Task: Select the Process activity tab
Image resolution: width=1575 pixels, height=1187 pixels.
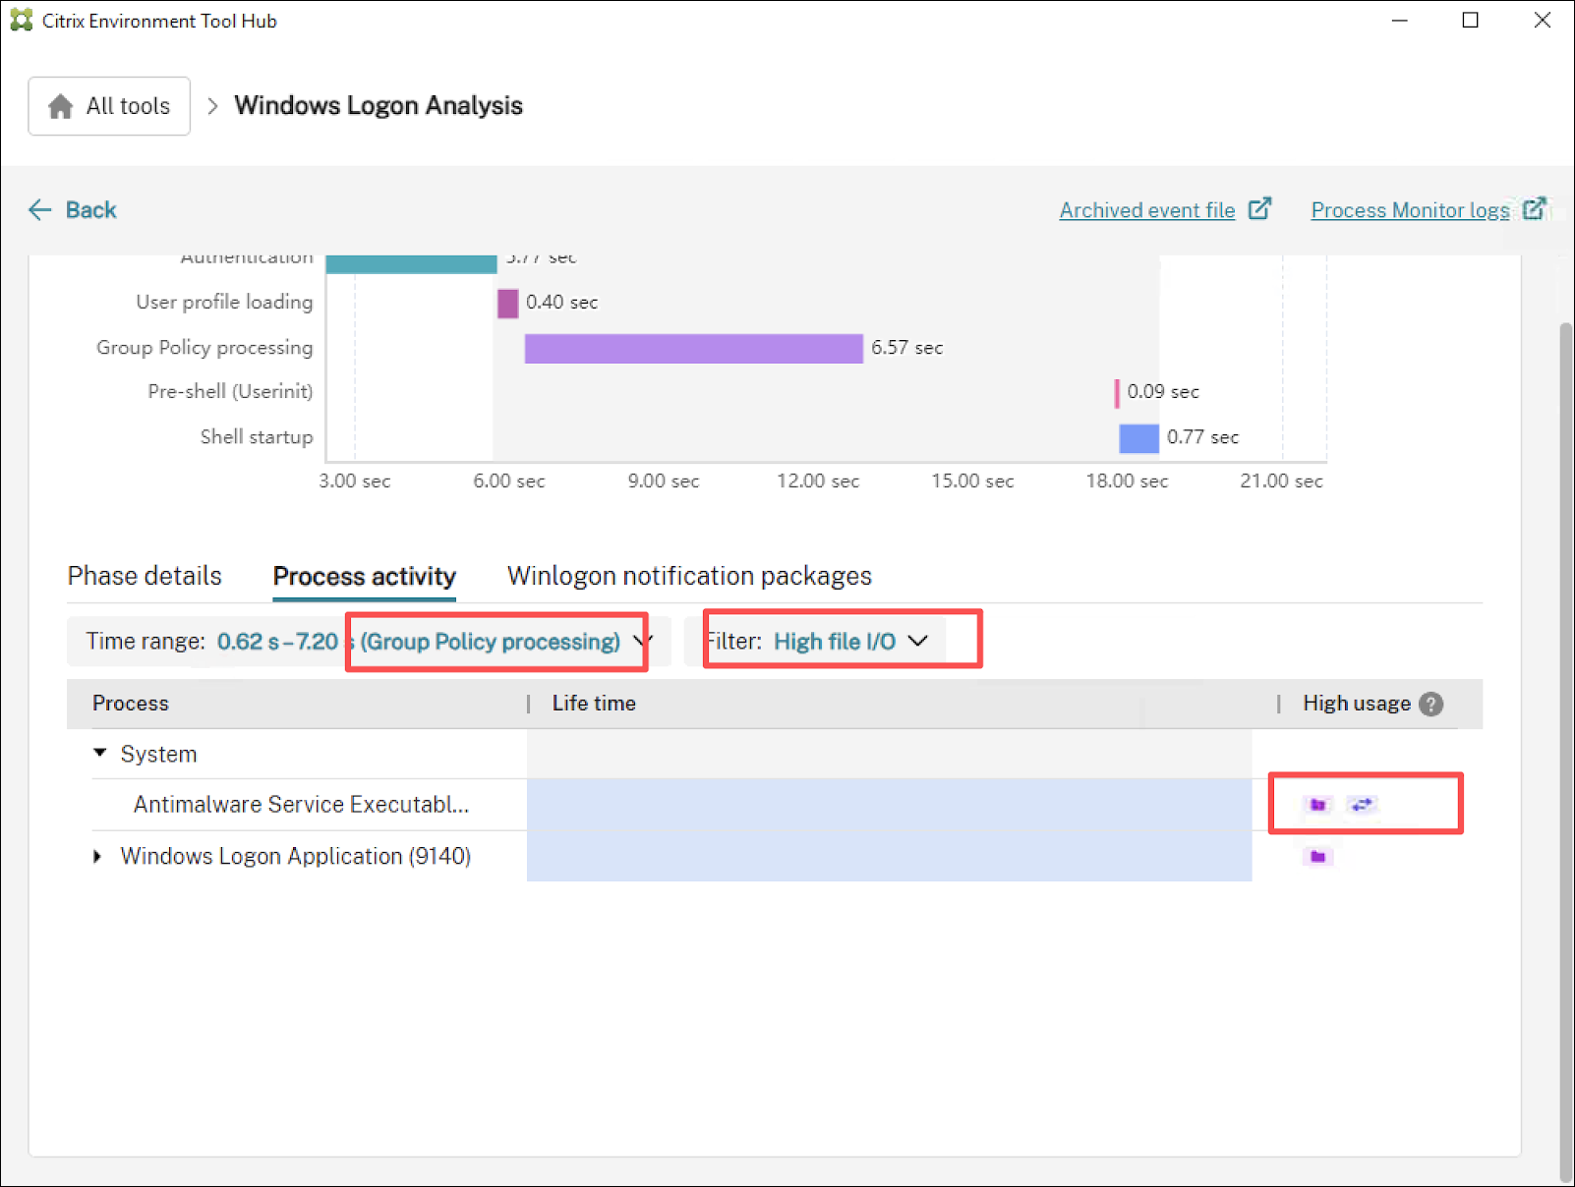Action: pyautogui.click(x=364, y=576)
